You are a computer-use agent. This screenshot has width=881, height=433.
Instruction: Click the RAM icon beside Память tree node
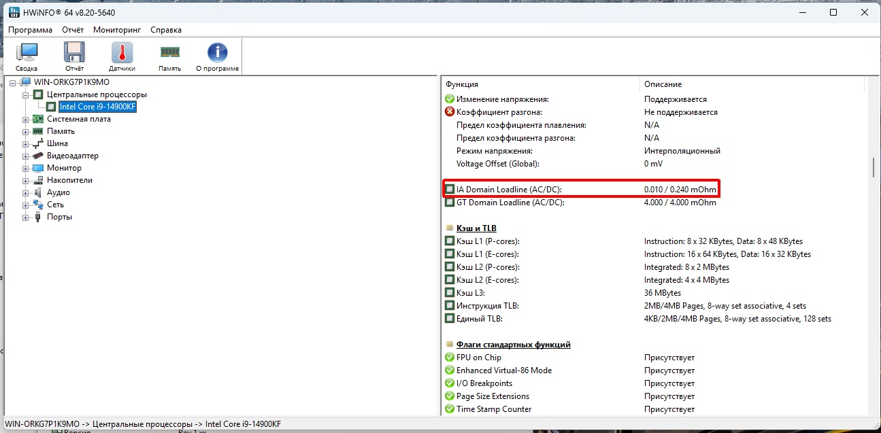[x=38, y=131]
